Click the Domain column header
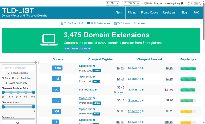 58,59
